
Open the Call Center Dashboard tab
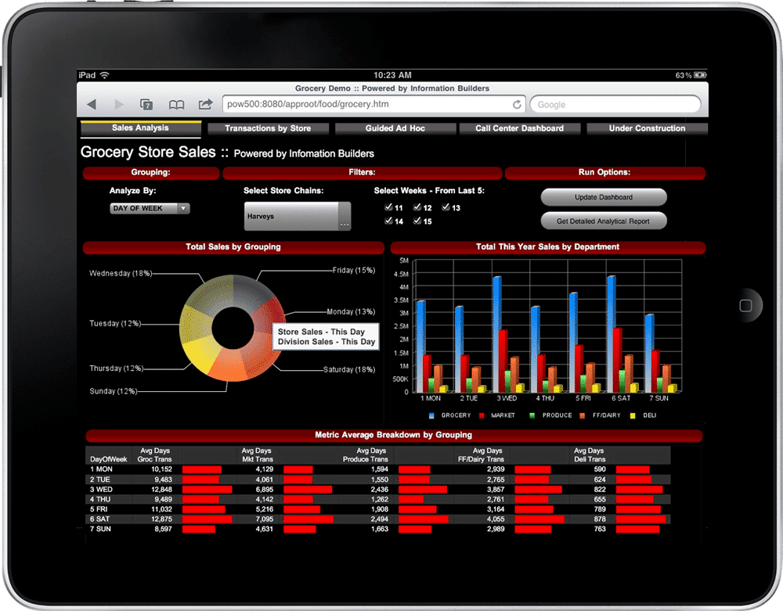[x=519, y=128]
